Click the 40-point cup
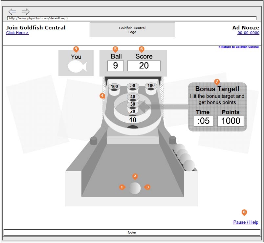264x243 pixels. 133,97
